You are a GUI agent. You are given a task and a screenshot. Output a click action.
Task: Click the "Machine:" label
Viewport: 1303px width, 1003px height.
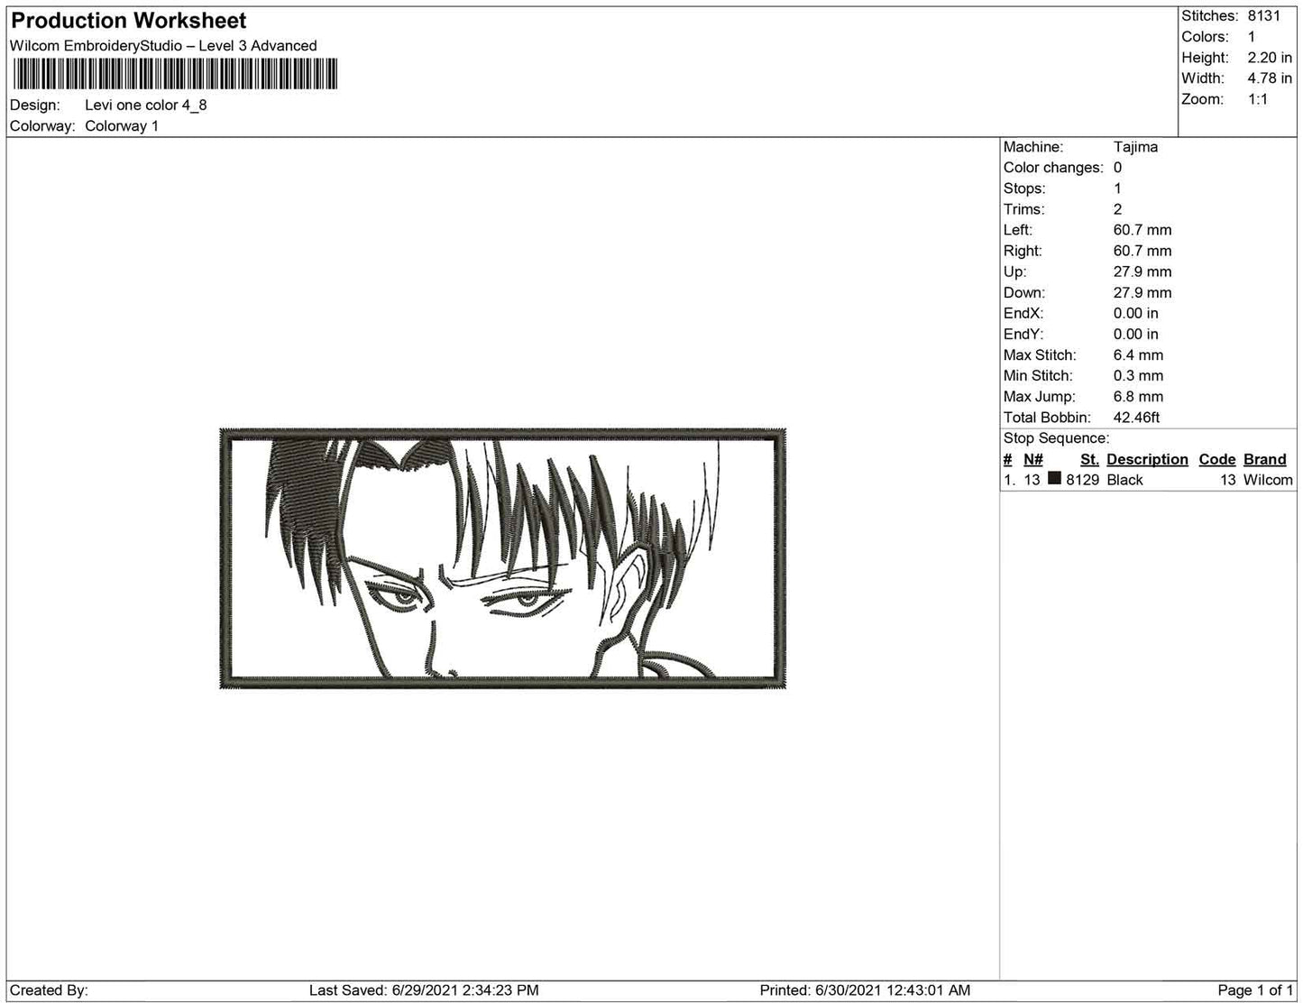(1033, 147)
